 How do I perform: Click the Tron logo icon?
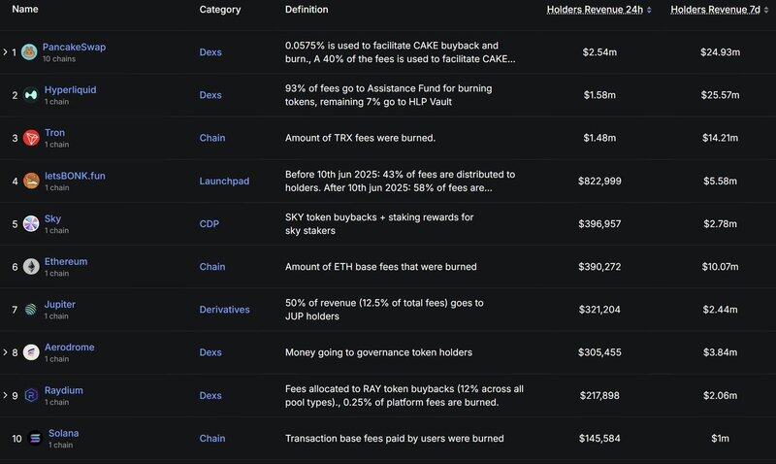click(30, 138)
